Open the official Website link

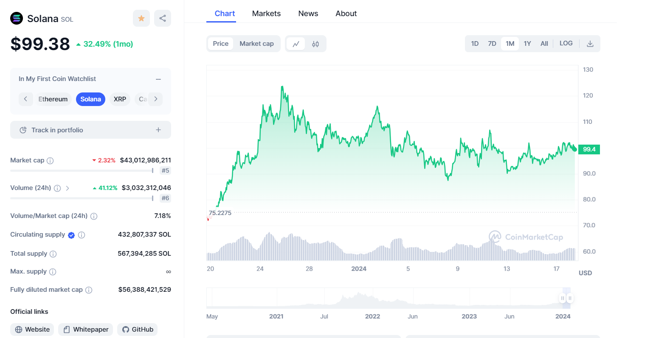click(32, 330)
